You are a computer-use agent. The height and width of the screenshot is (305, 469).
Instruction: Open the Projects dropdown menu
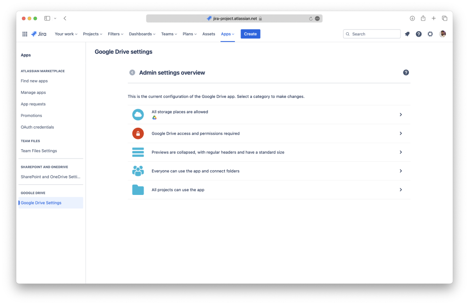tap(92, 34)
